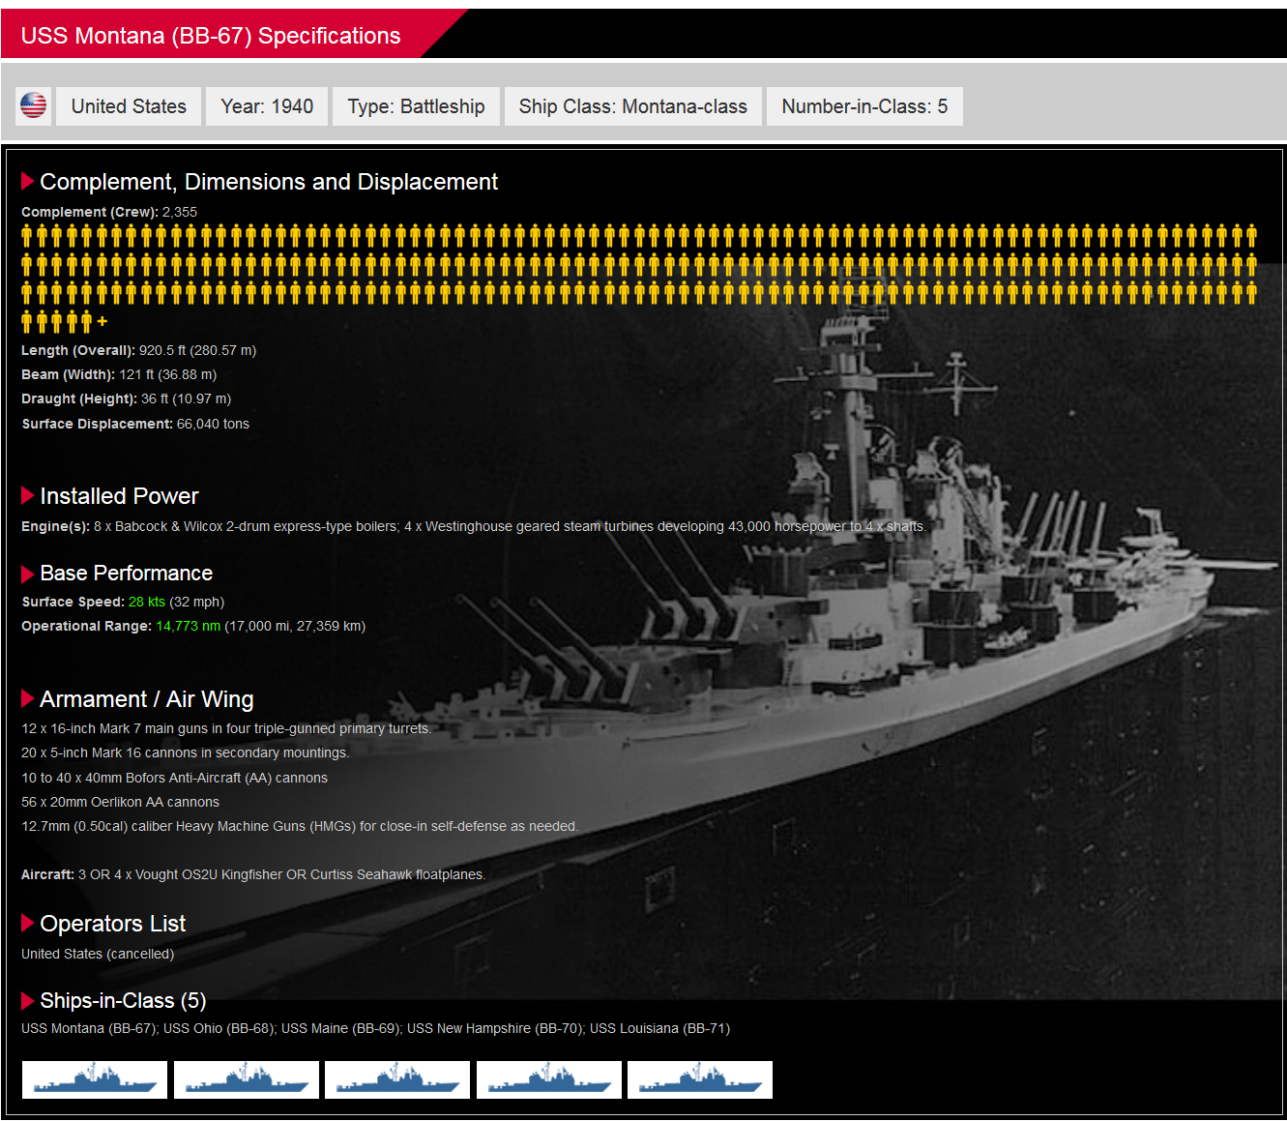Select the Beam (Width): 121 ft line

119,374
